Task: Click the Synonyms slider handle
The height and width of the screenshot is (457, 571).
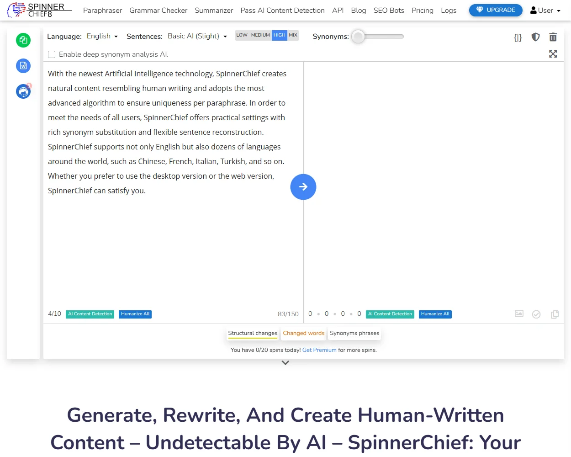Action: [x=359, y=37]
